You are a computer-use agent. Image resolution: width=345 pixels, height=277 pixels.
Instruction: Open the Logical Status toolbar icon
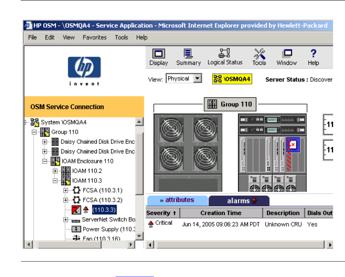pos(225,57)
